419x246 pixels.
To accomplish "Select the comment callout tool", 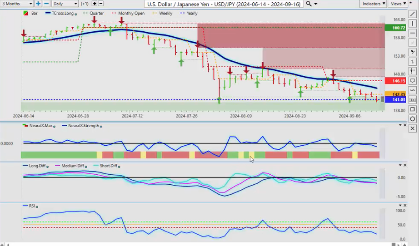I will point(412,81).
